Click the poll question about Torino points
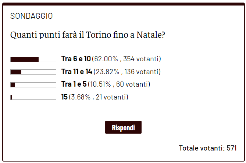 88,36
